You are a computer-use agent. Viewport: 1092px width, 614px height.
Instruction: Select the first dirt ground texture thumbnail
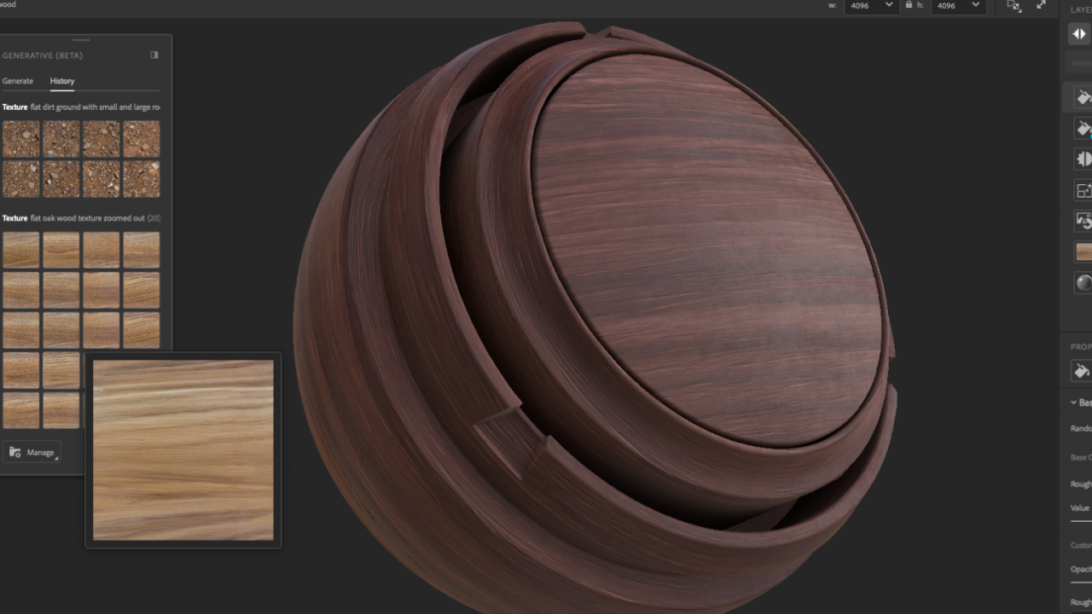click(x=20, y=137)
